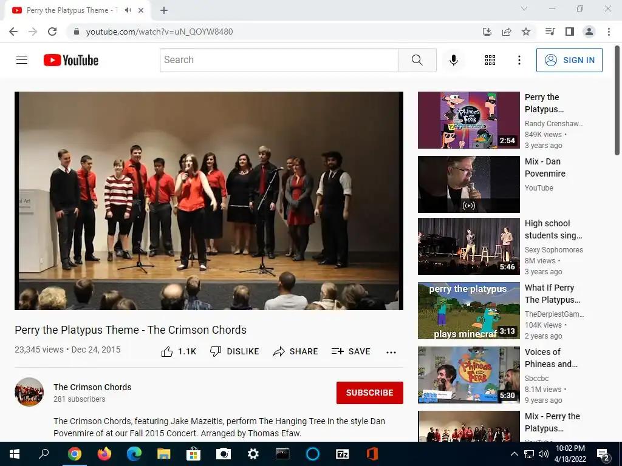622x466 pixels.
Task: Launch Microsoft Edge from taskbar
Action: 134,454
